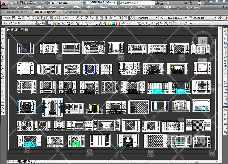Click the 登录 sign-in button
Viewport: 228px width, 164px height.
(167, 3)
